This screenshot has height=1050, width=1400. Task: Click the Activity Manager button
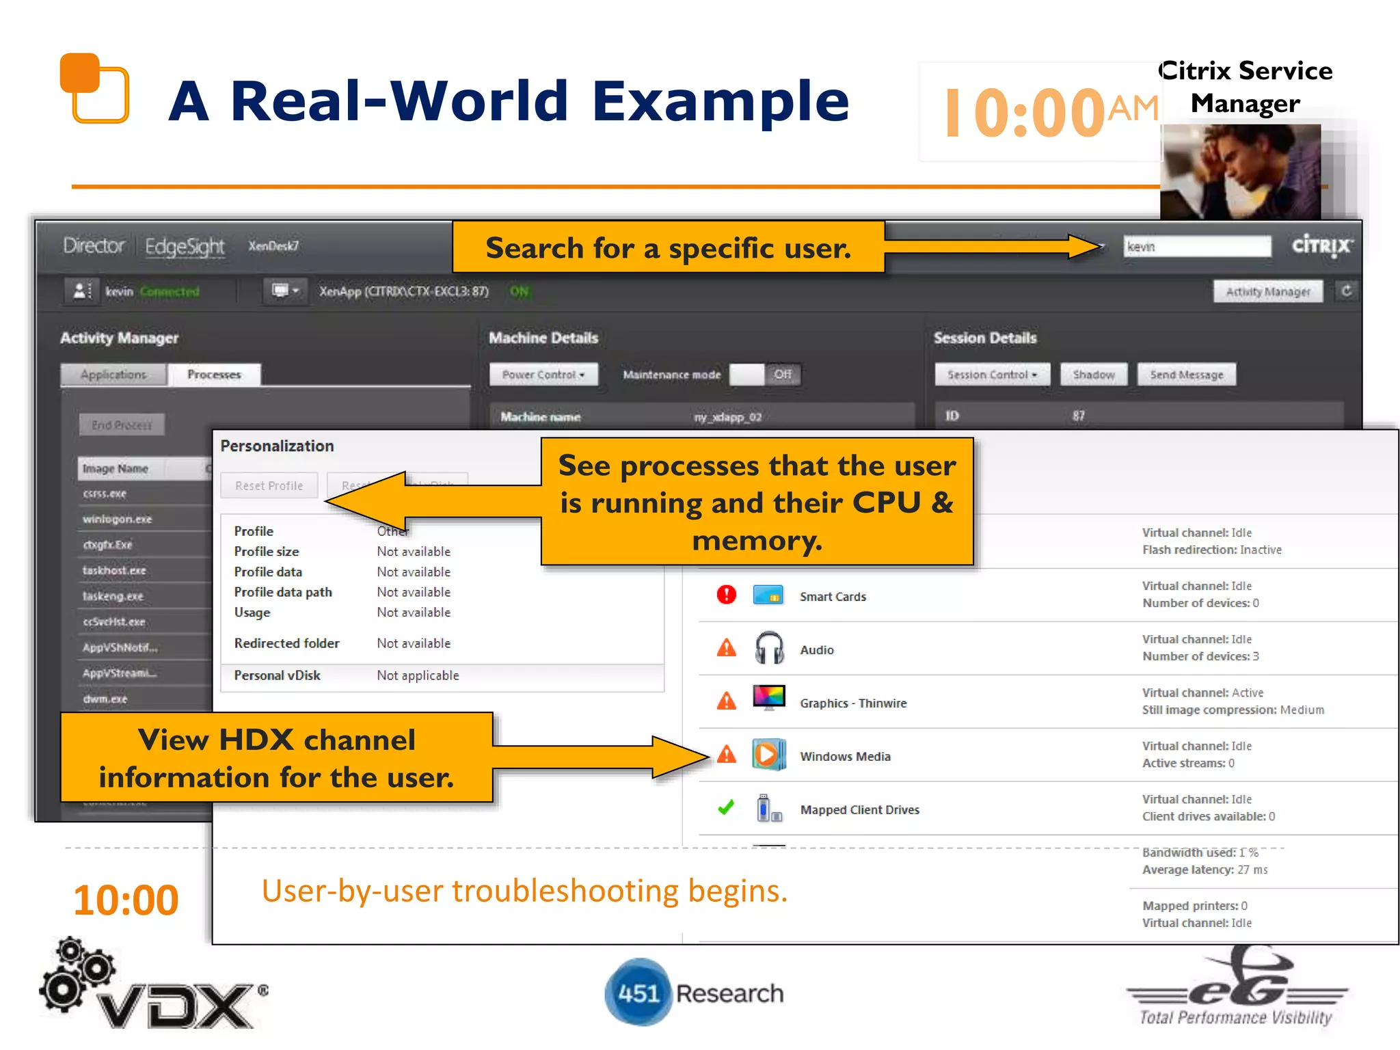coord(1268,292)
